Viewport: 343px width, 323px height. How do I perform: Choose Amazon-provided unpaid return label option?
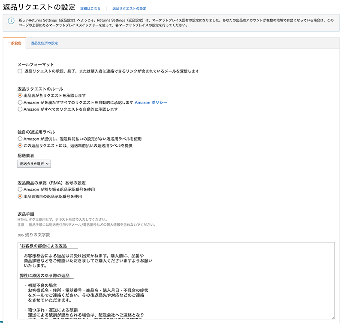(x=20, y=139)
